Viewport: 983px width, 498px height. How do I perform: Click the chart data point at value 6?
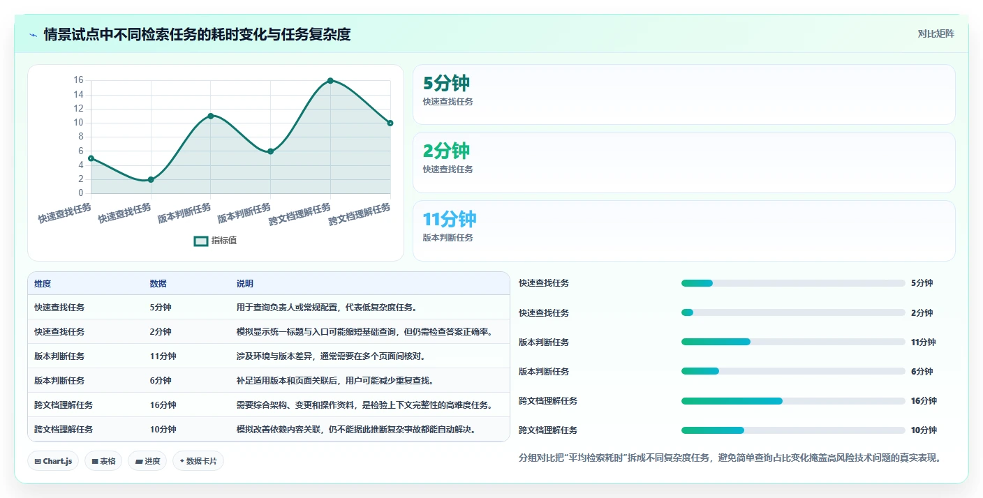click(271, 151)
